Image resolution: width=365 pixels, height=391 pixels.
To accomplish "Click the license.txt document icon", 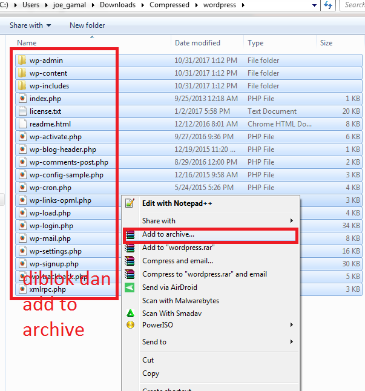I will 22,111.
